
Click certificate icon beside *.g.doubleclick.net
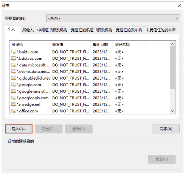pos(13,78)
